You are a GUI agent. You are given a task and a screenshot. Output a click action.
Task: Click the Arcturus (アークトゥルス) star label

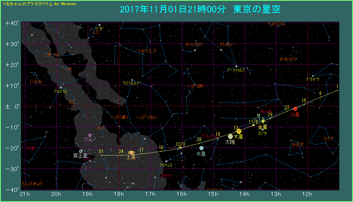click(236, 70)
